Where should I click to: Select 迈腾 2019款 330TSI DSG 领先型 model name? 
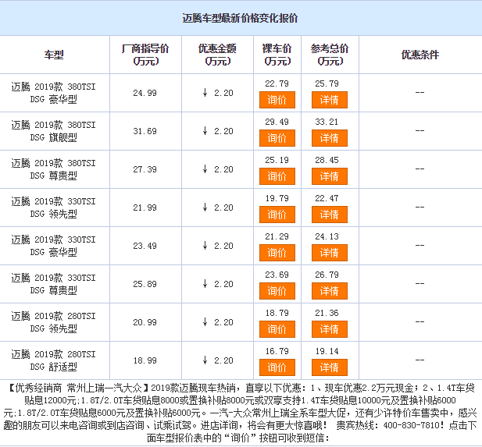pos(53,208)
